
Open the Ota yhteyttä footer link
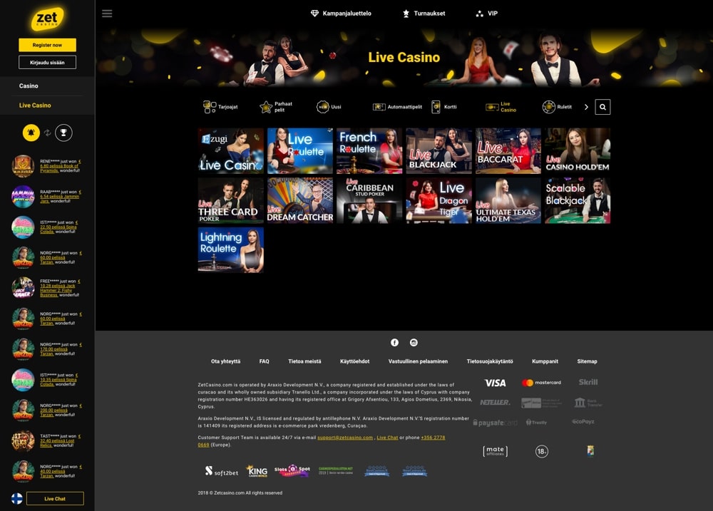[x=225, y=361]
